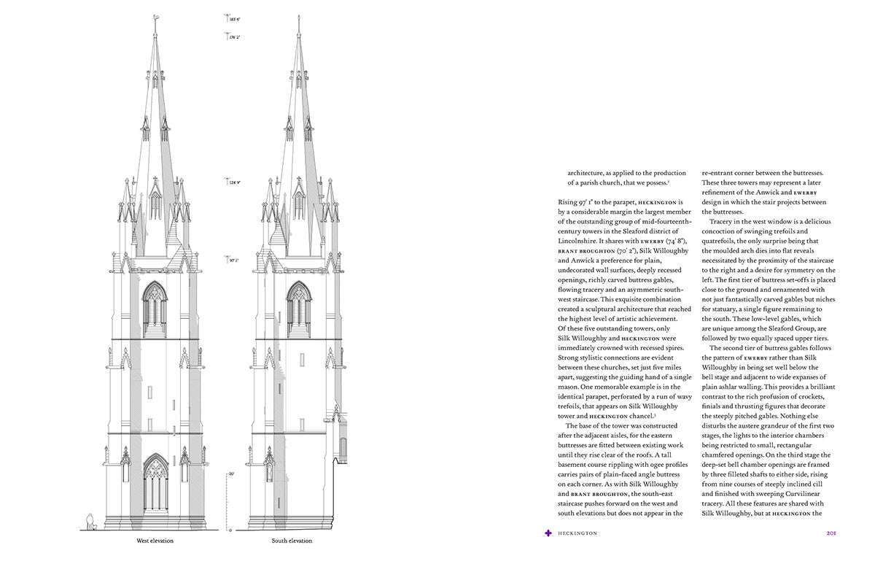Click the human figure with dog silhouette
The width and height of the screenshot is (875, 564).
coord(91,522)
